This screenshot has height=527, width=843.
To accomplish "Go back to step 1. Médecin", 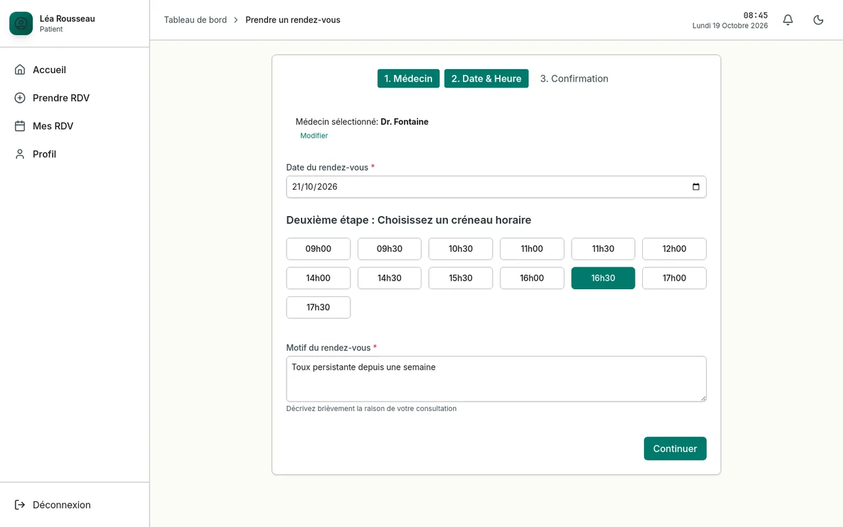I will (408, 78).
